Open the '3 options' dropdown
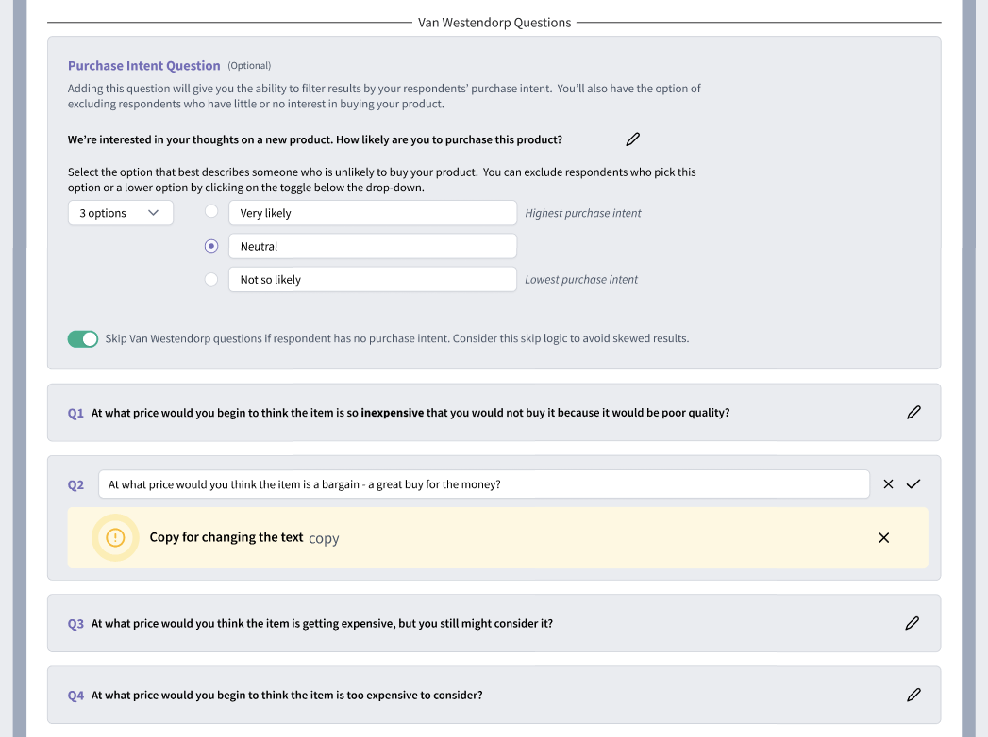 point(120,212)
